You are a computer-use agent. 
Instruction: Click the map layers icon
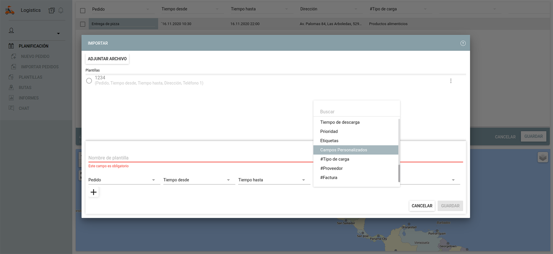pos(543,158)
